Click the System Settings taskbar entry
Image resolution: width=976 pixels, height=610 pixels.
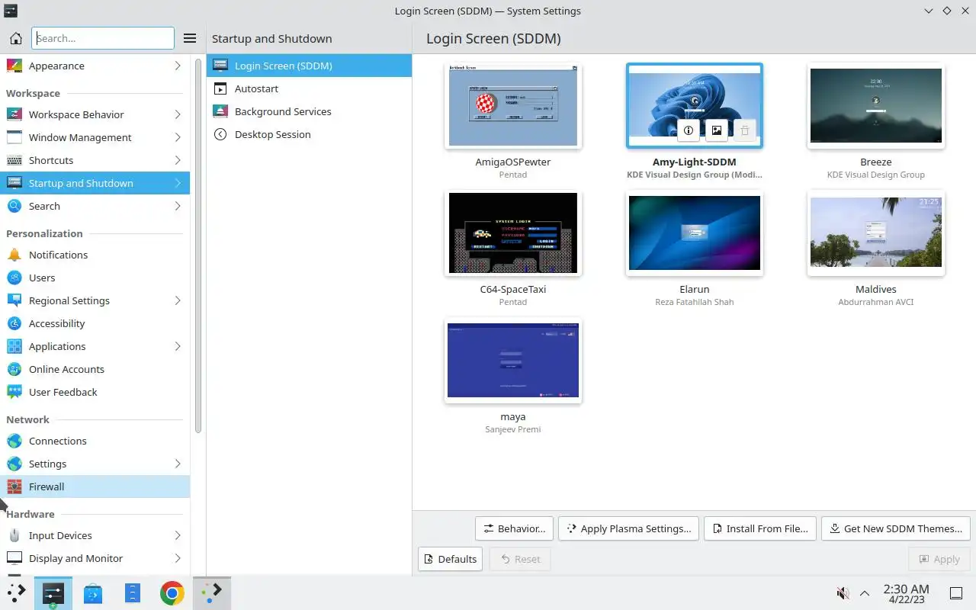[x=53, y=592]
